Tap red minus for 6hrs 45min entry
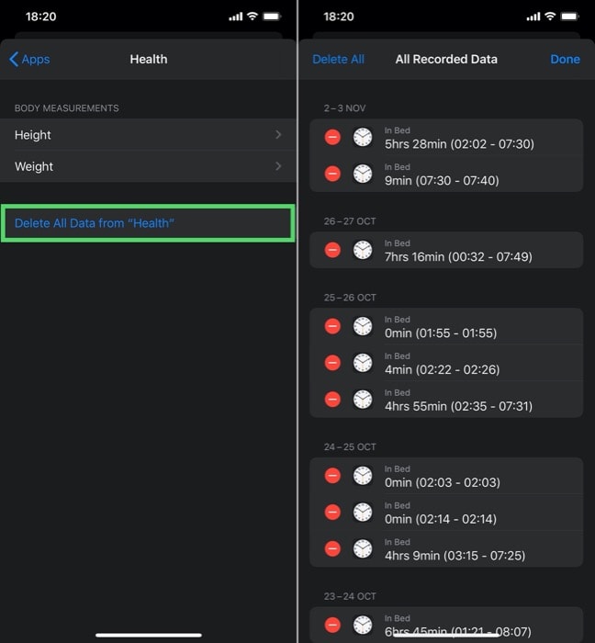 [332, 625]
